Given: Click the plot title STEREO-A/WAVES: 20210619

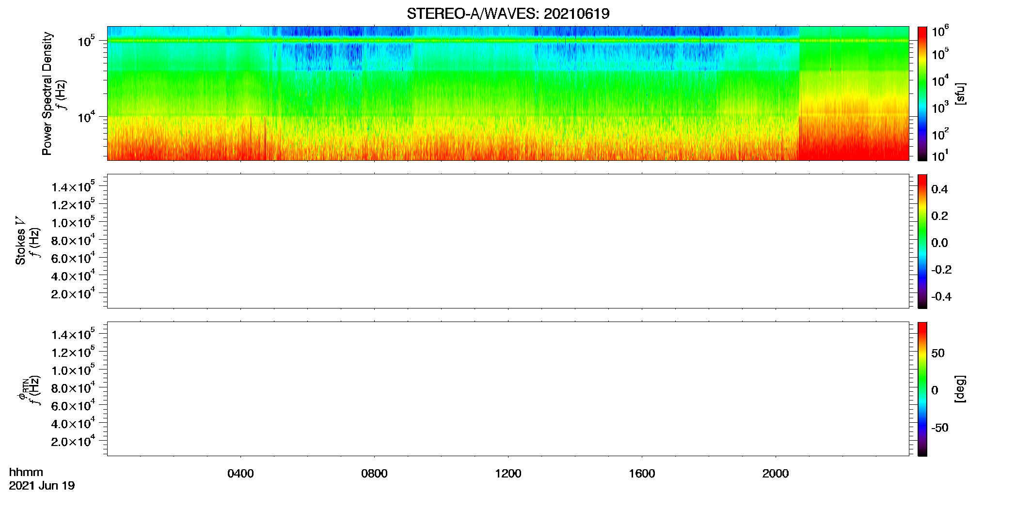Looking at the screenshot, I should point(508,14).
